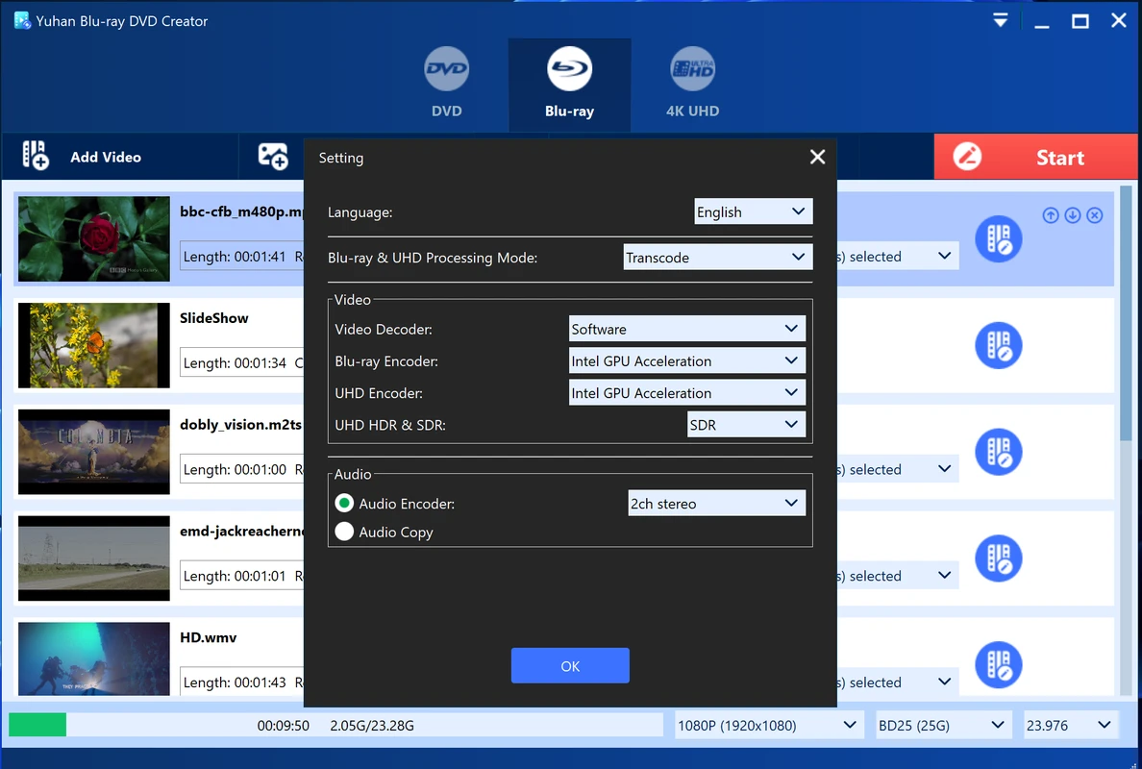This screenshot has width=1142, height=769.
Task: Click the dobly_vision Columbia thumbnail
Action: [94, 452]
